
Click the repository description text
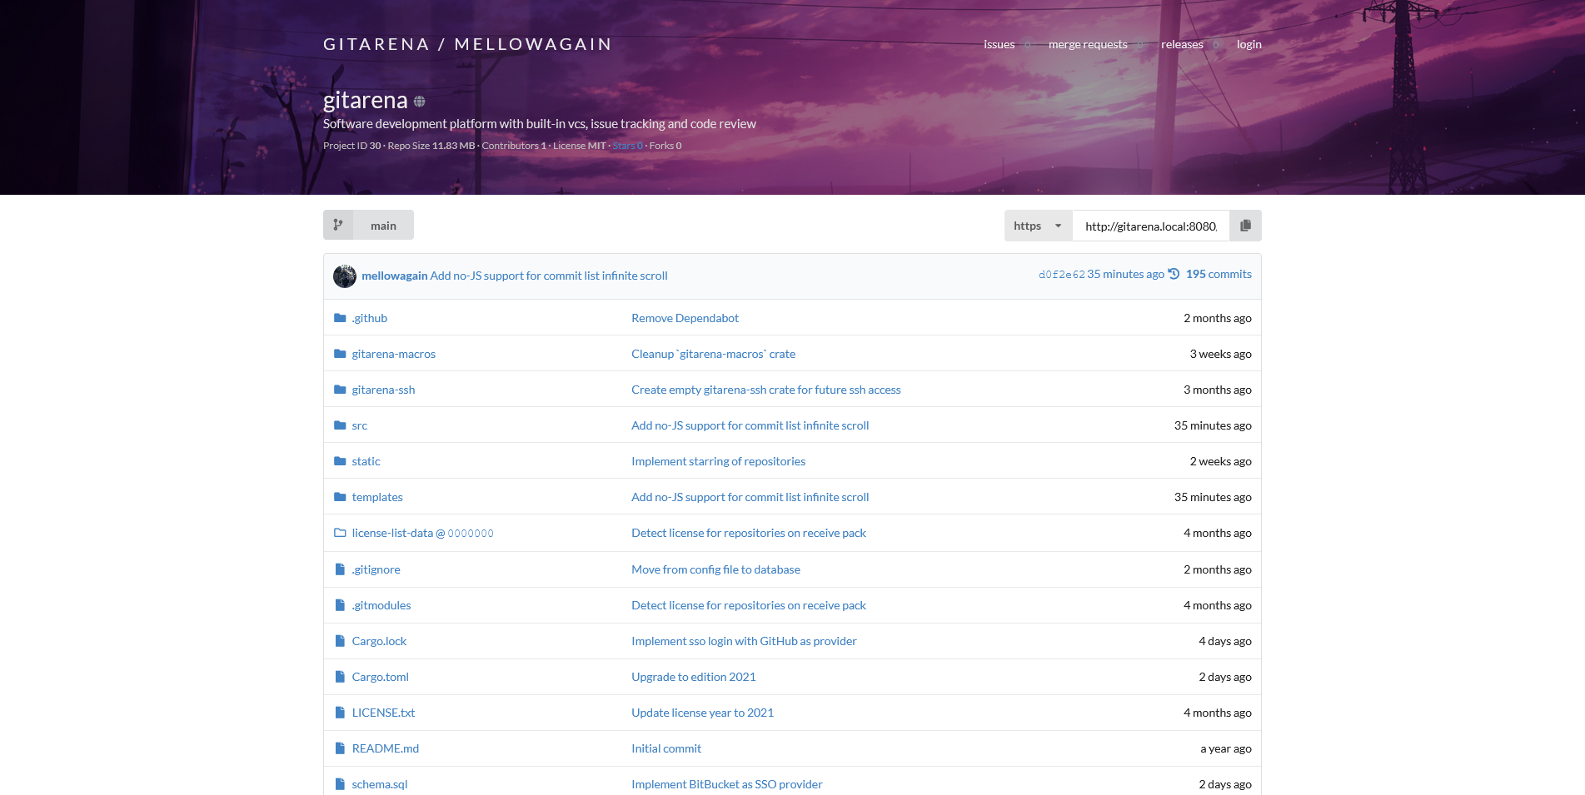point(540,124)
